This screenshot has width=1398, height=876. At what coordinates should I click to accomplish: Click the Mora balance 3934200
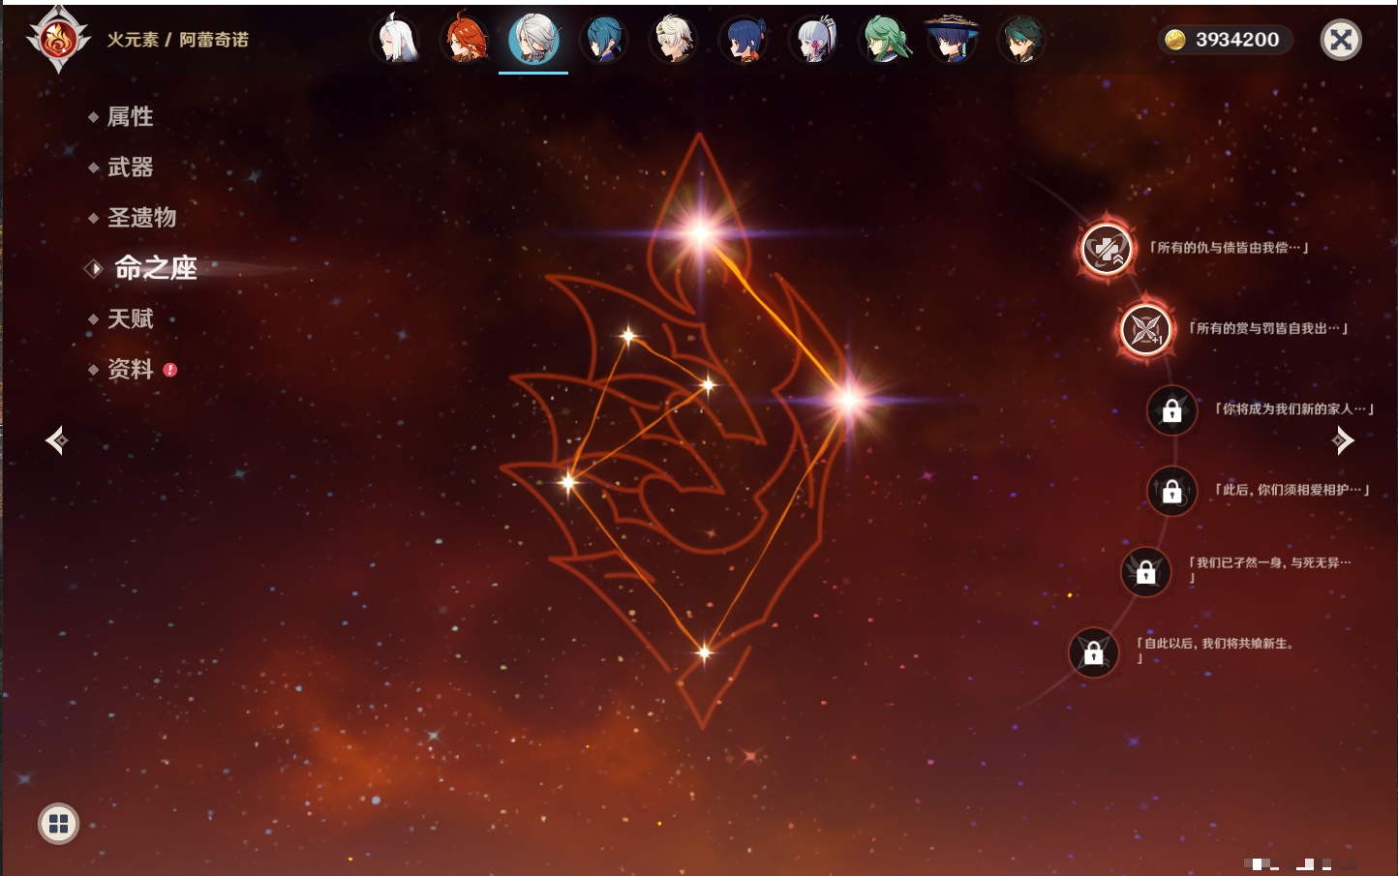tap(1237, 40)
